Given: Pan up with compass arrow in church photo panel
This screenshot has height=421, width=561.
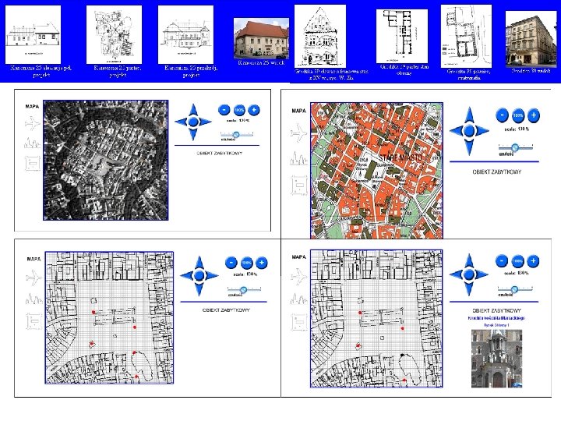Looking at the screenshot, I should (469, 260).
